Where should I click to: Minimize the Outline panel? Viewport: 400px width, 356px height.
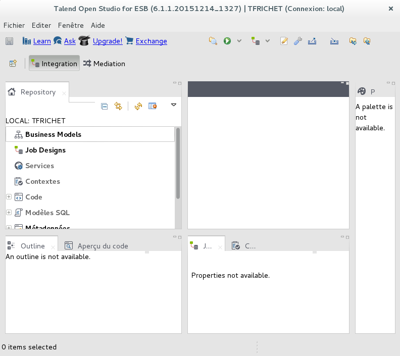[x=175, y=237]
